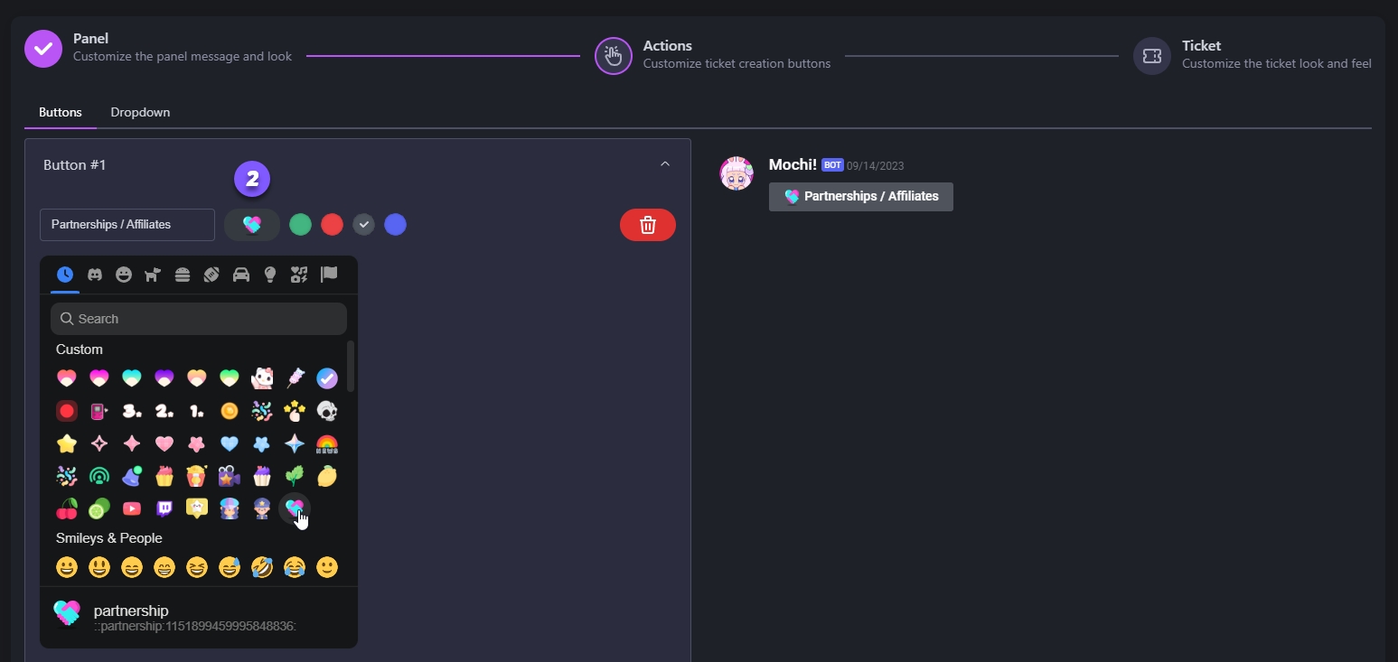Viewport: 1398px width, 662px height.
Task: Go to the Ticket step
Action: pyautogui.click(x=1253, y=54)
